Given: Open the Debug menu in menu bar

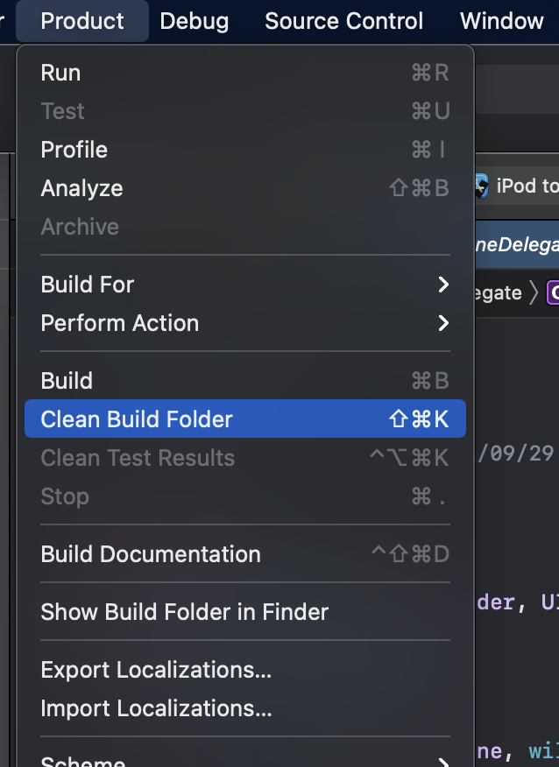Looking at the screenshot, I should point(195,21).
